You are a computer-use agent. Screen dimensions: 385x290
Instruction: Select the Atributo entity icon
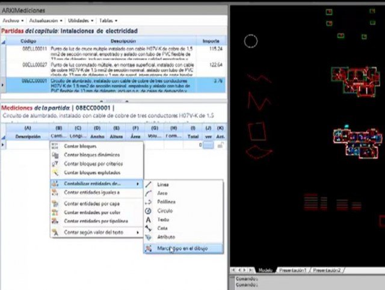148,237
